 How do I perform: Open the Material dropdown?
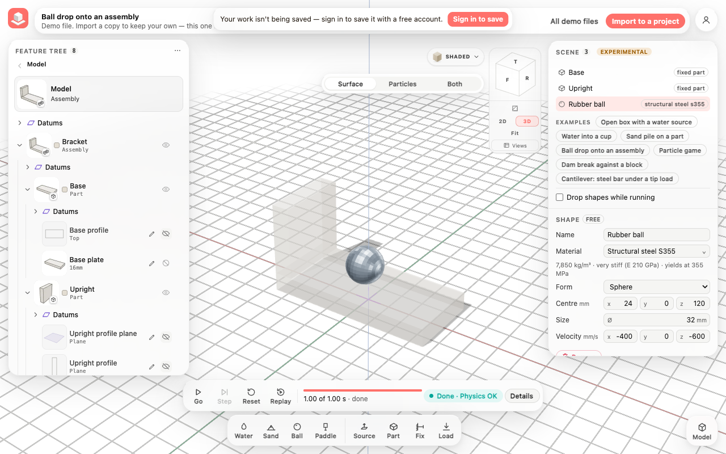(x=657, y=251)
